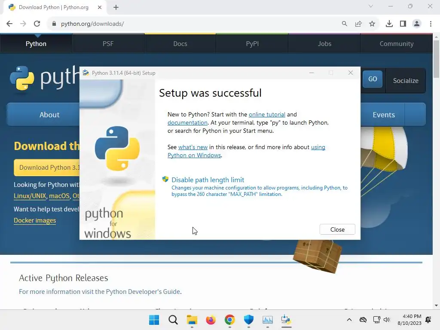Click the scrollbar down arrow
Screen dimensions: 440x330
[x=437, y=306]
